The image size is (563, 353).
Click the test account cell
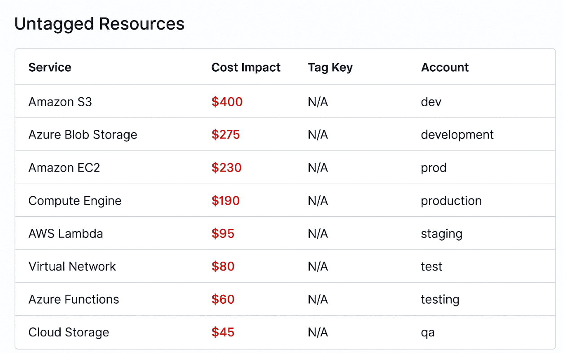click(x=431, y=267)
